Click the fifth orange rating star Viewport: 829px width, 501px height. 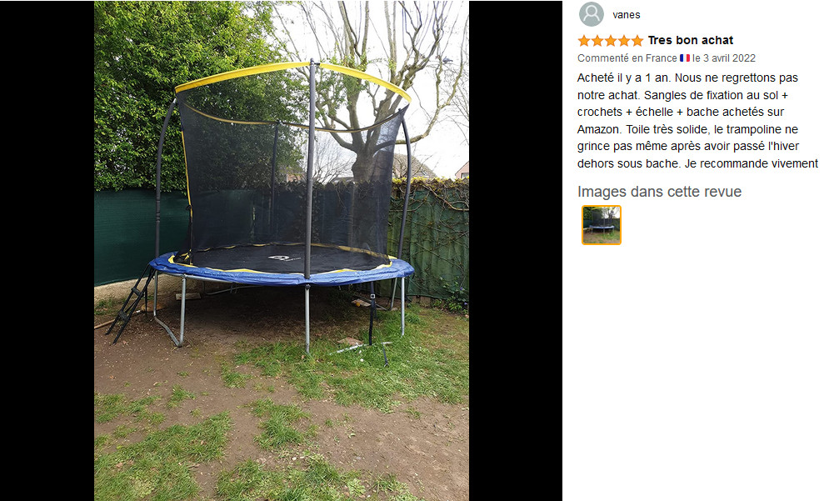pos(637,41)
